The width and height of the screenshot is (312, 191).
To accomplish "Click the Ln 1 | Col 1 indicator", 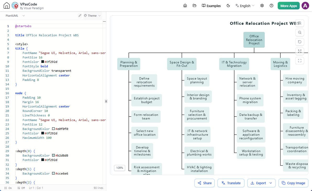I will pyautogui.click(x=36, y=188).
